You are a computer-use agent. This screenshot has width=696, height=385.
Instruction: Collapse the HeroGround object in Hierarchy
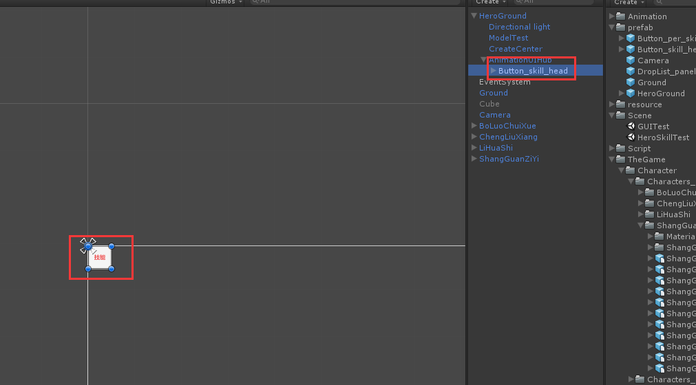pyautogui.click(x=474, y=16)
